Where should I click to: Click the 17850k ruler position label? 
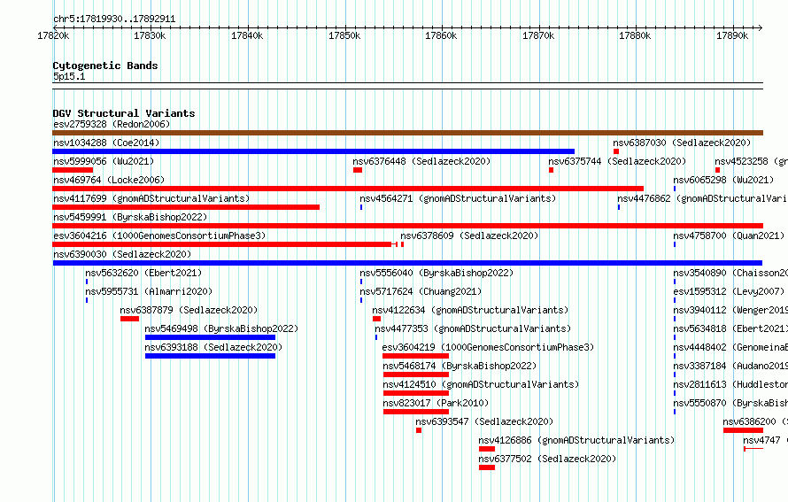344,35
